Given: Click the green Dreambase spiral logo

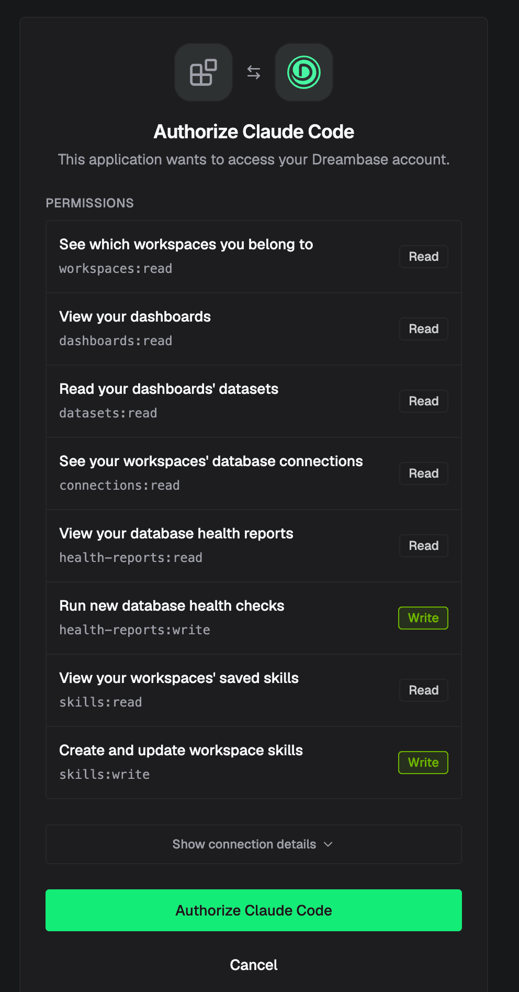Looking at the screenshot, I should click(x=304, y=72).
